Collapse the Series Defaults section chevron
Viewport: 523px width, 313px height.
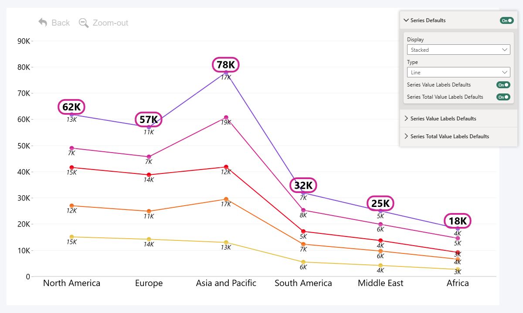point(406,20)
